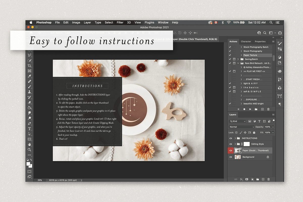303x202 pixels.
Task: Open the layer Kind filter dropdown
Action: pyautogui.click(x=237, y=121)
